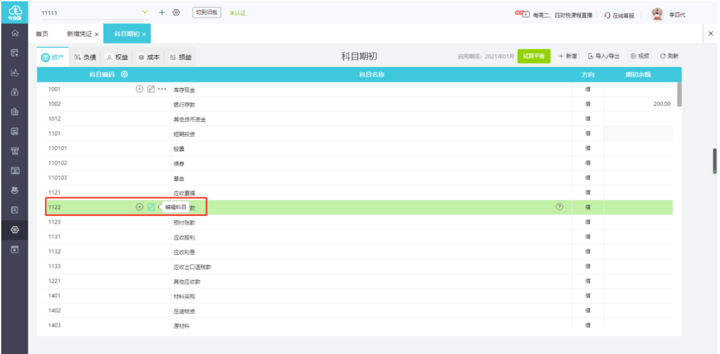Click account name 库存现金
This screenshot has width=720, height=354.
click(x=184, y=90)
